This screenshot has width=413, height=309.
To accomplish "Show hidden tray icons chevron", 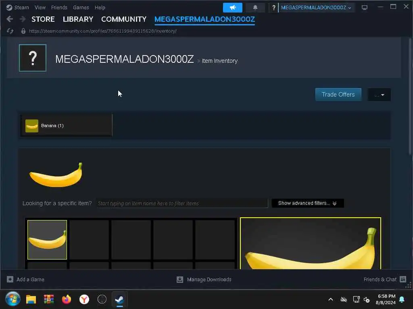I will [x=331, y=299].
